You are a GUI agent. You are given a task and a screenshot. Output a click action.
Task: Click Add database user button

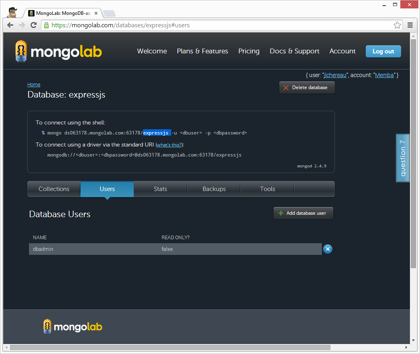tap(303, 213)
